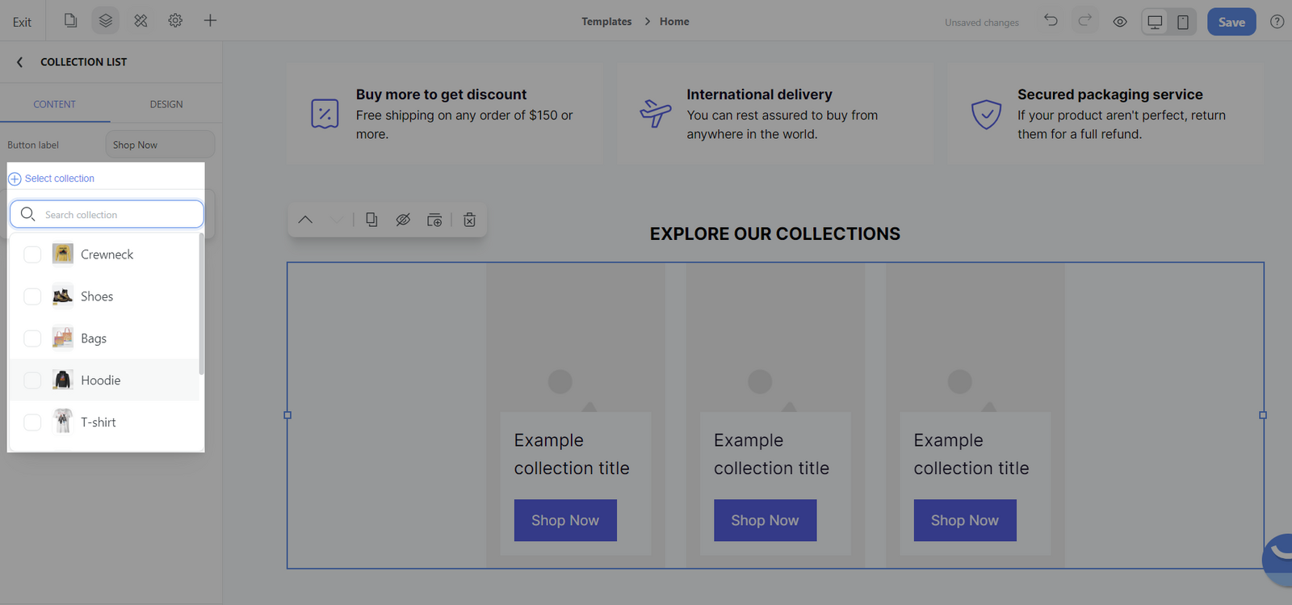Switch to mobile view
This screenshot has width=1292, height=605.
[x=1183, y=22]
